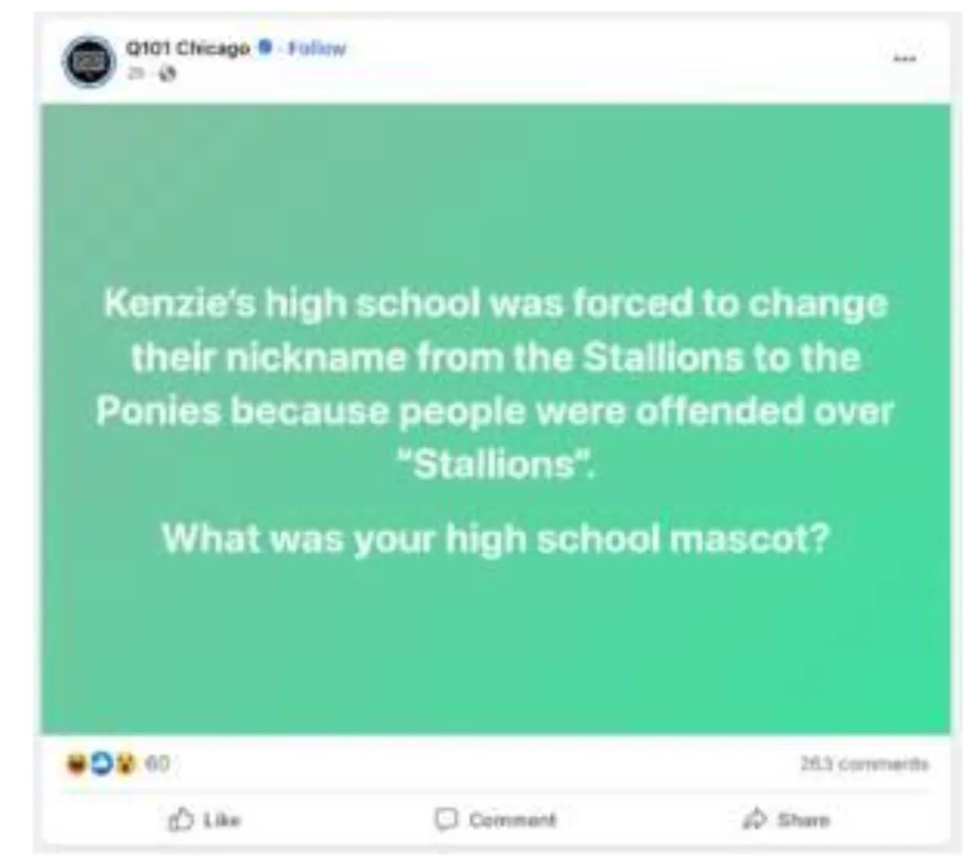This screenshot has width=980, height=859.
Task: Click the speech bubble comment icon
Action: 446,818
